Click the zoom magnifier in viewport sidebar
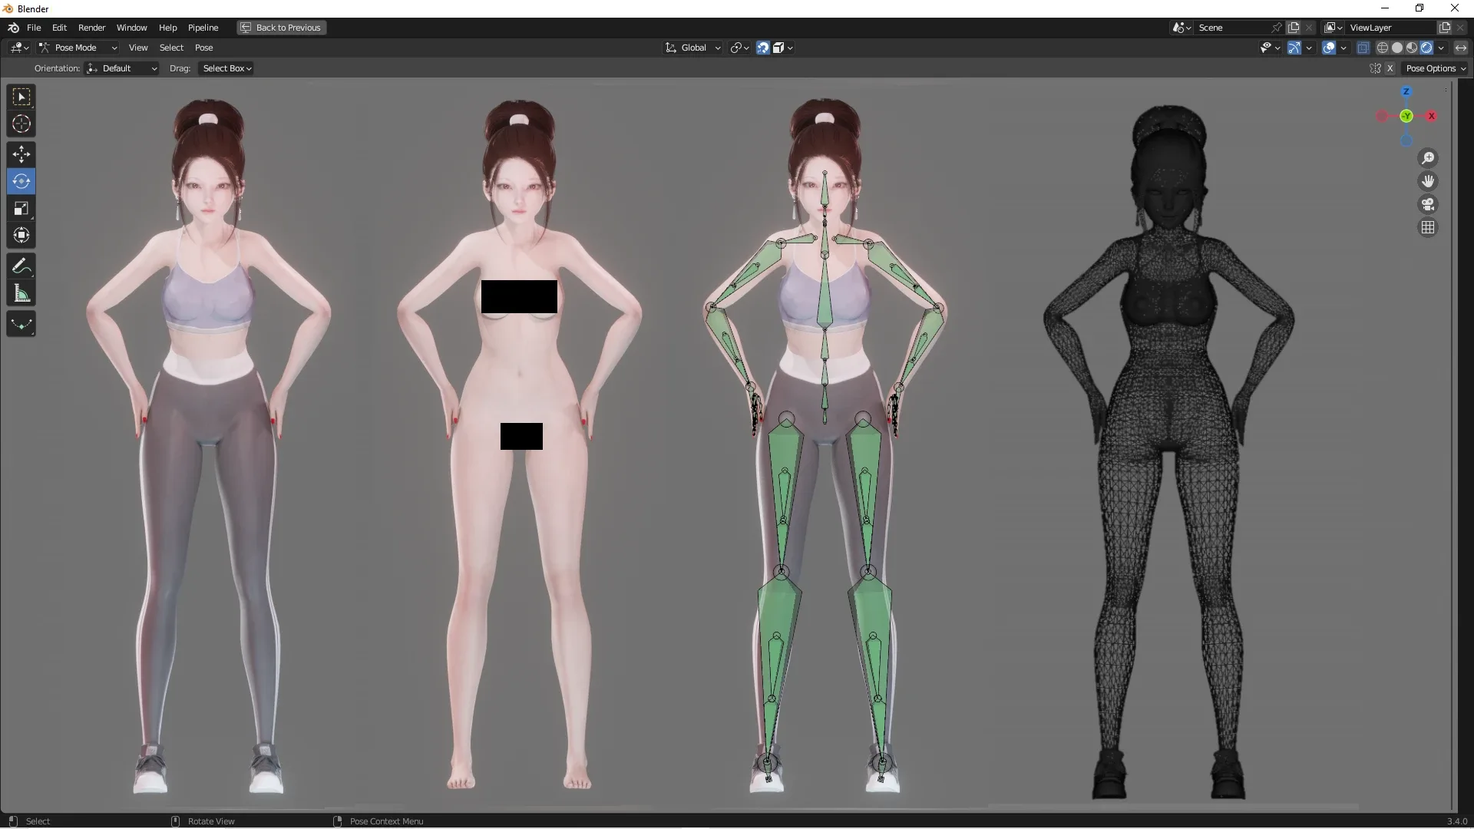 [1428, 157]
